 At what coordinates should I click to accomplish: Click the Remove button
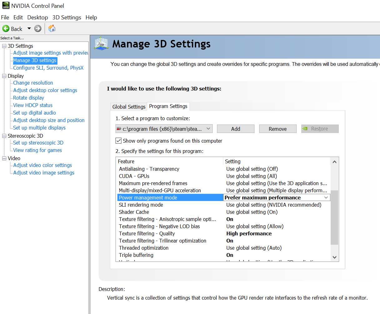pyautogui.click(x=278, y=129)
